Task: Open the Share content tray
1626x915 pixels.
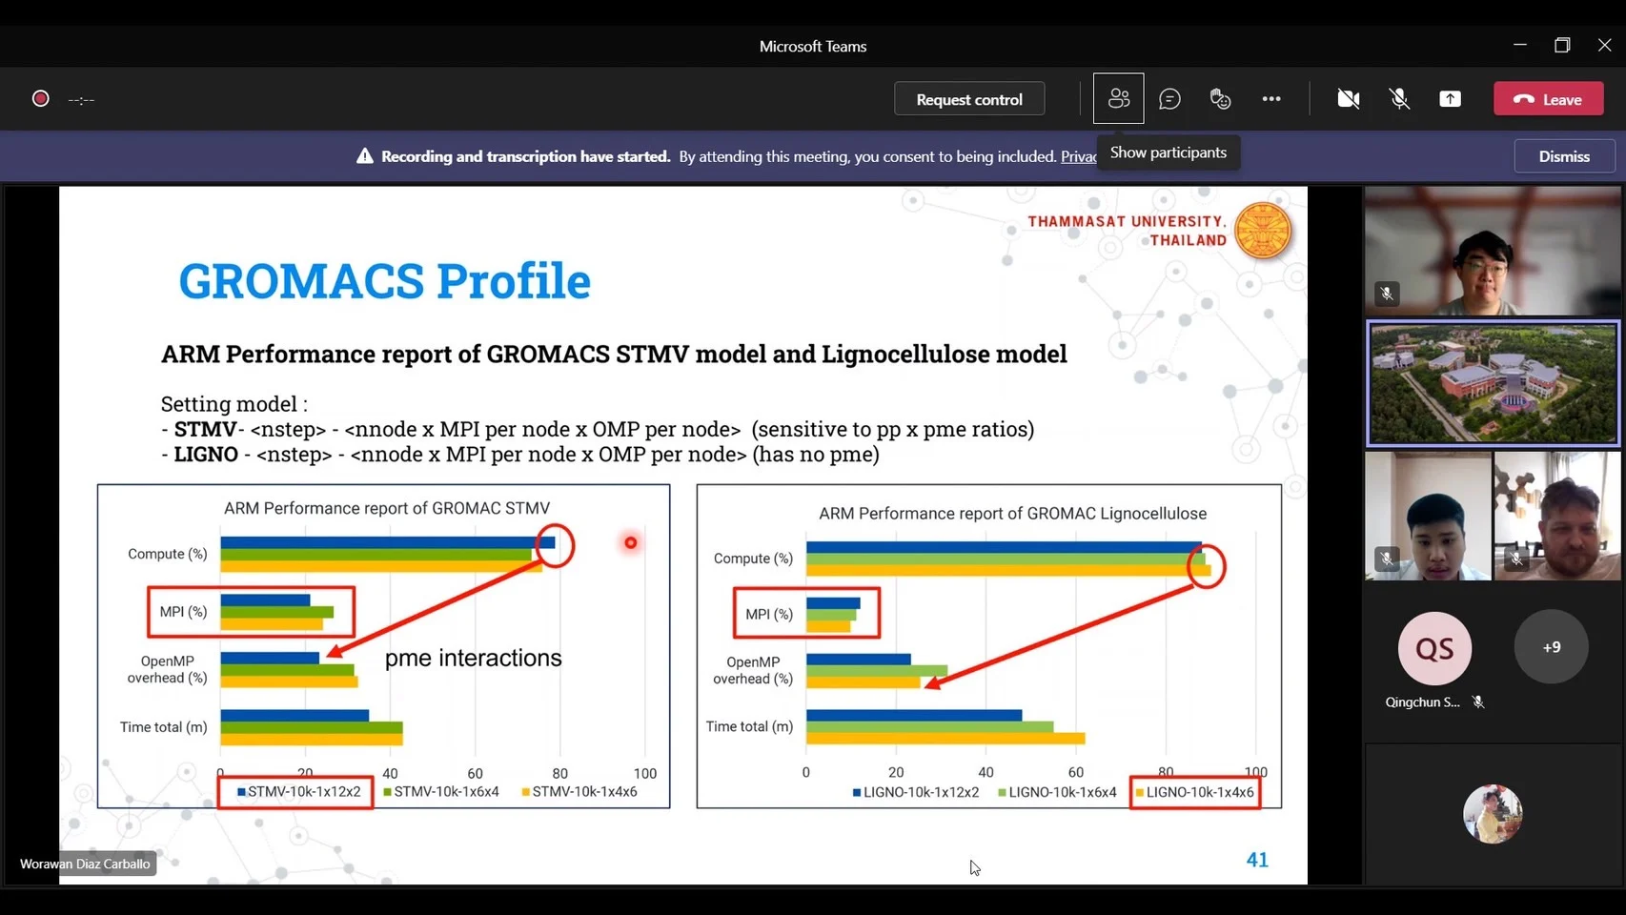Action: [1450, 99]
